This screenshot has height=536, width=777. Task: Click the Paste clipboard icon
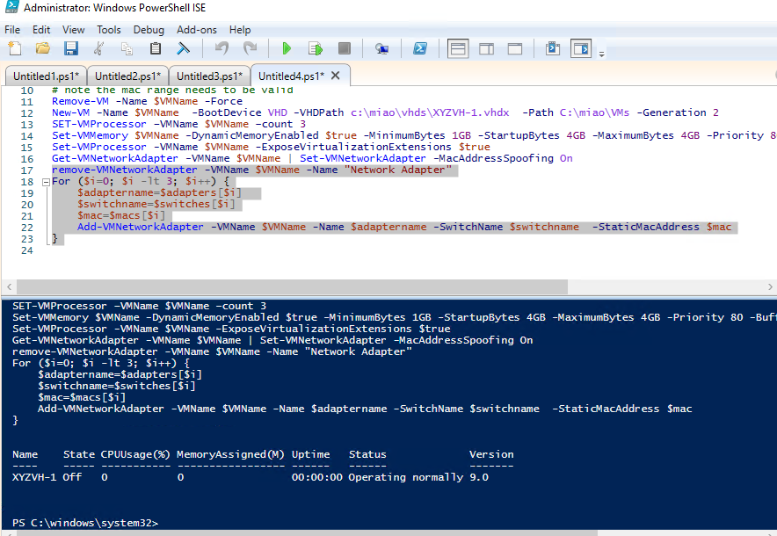[156, 48]
